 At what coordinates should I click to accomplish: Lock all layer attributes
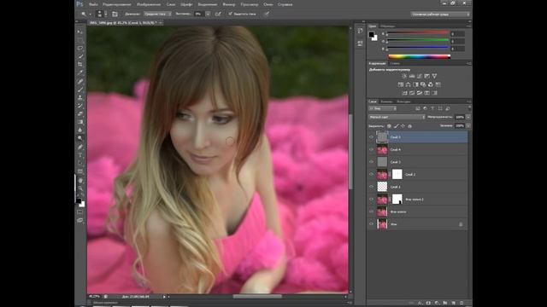point(410,126)
